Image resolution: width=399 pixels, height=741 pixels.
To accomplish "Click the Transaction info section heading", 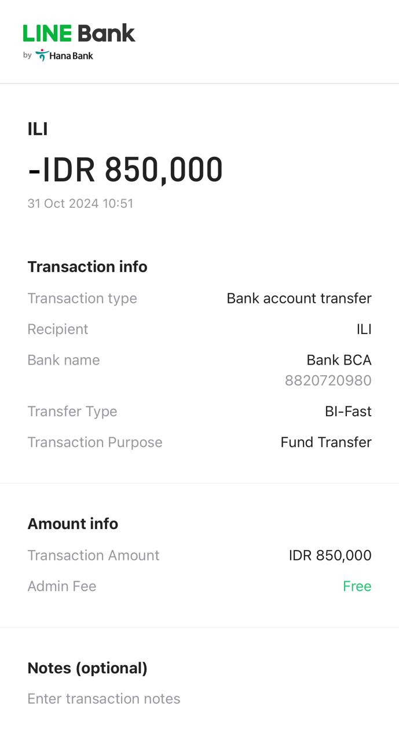I will [x=87, y=267].
